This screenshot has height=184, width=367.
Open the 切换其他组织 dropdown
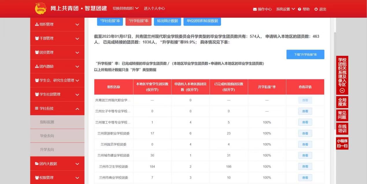[126, 8]
